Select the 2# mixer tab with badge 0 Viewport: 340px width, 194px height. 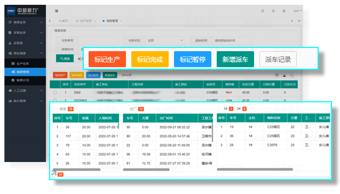coord(242,109)
